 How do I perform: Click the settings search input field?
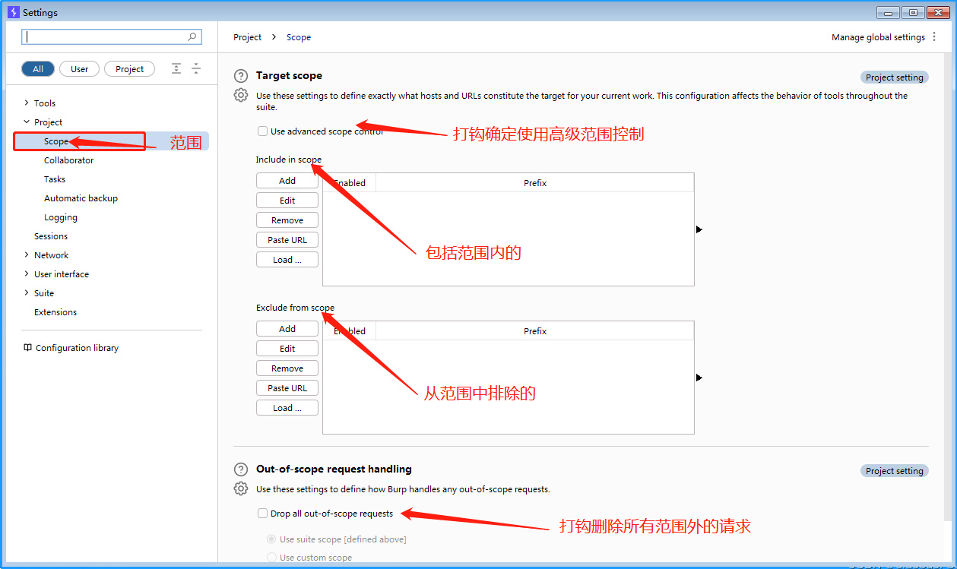(x=106, y=36)
